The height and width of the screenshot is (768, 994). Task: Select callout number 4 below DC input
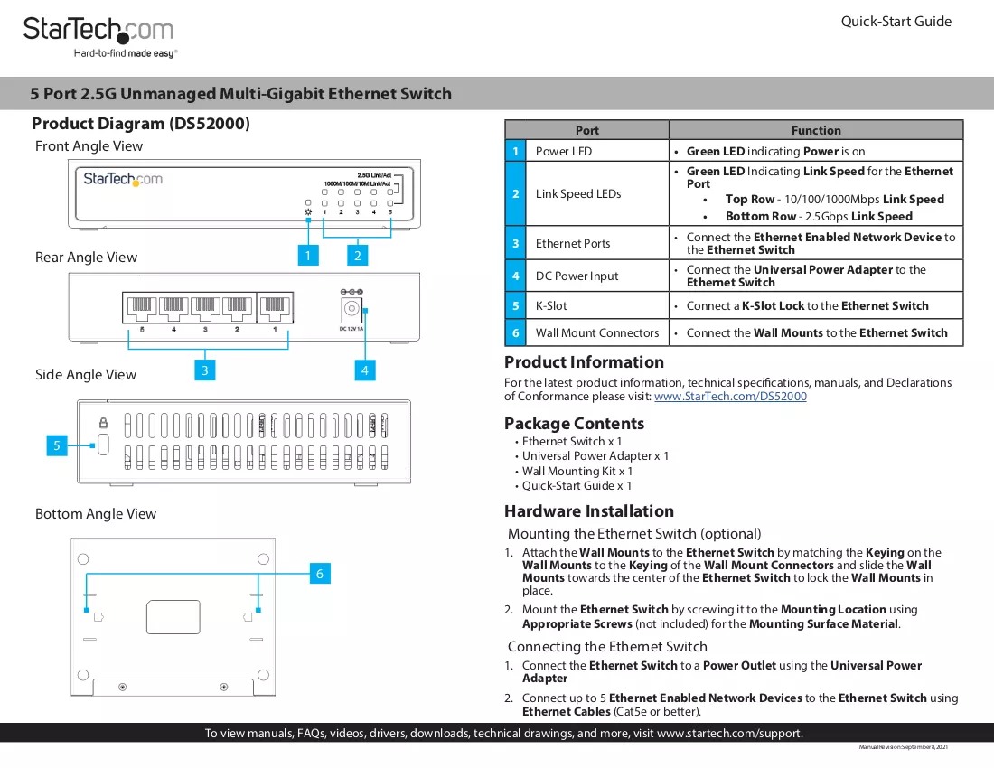point(364,370)
